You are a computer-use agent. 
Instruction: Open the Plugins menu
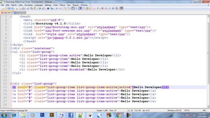click(x=76, y=5)
